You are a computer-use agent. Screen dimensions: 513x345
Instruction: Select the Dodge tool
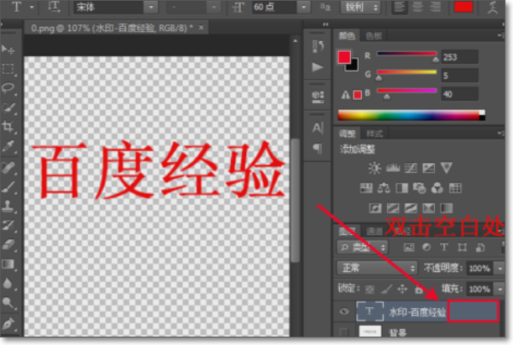coord(8,303)
